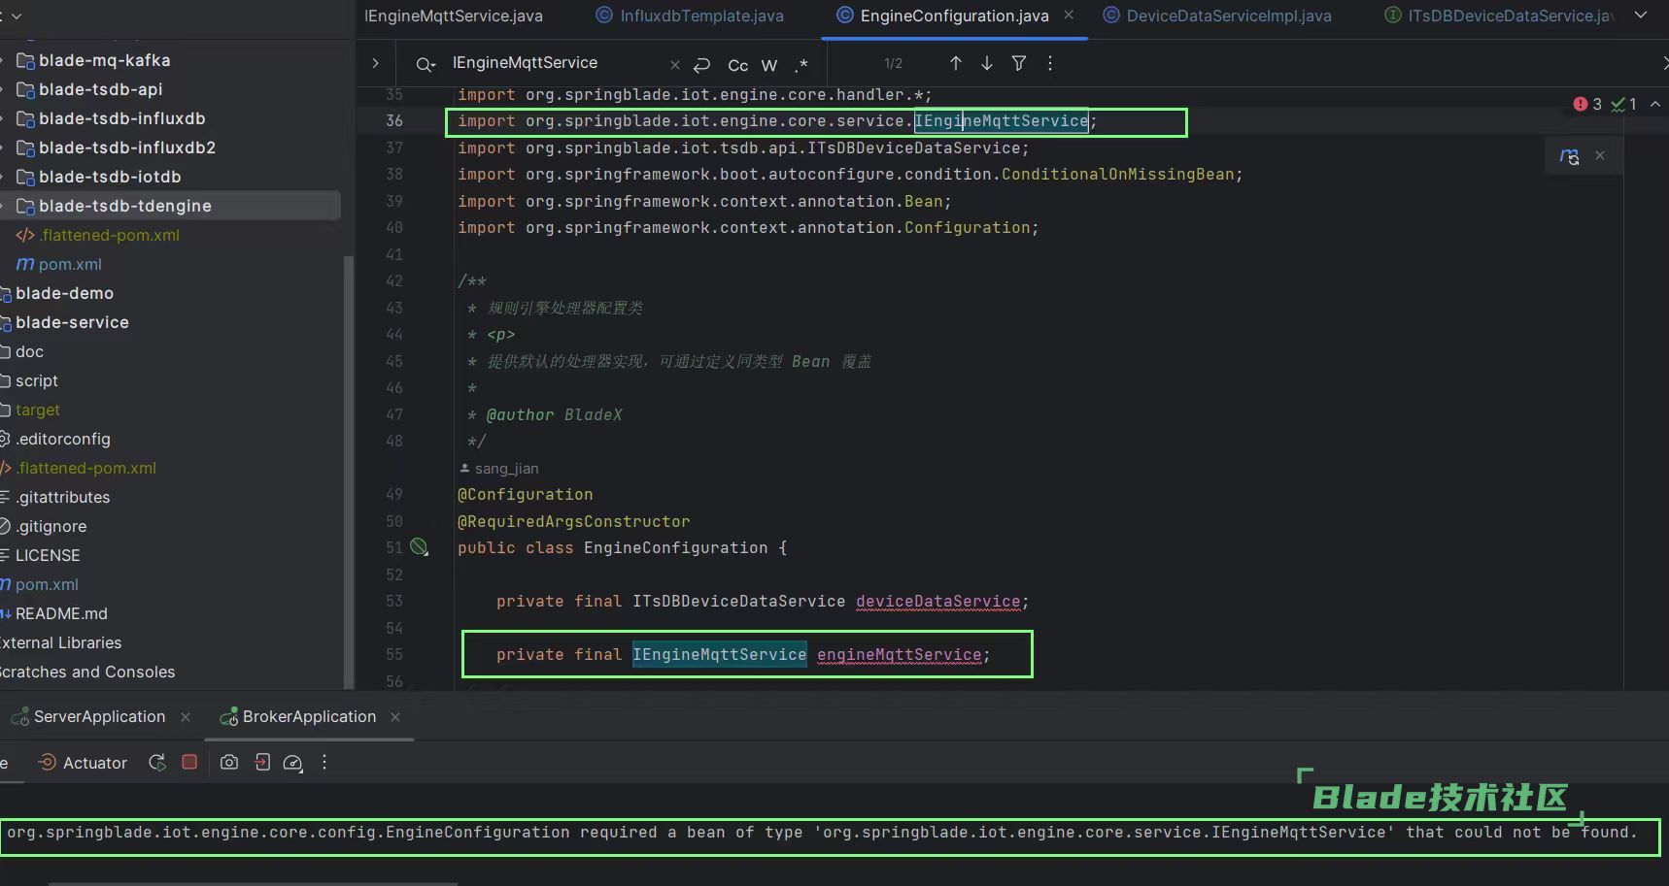Open the Actuator tab
1669x886 pixels.
coord(94,763)
